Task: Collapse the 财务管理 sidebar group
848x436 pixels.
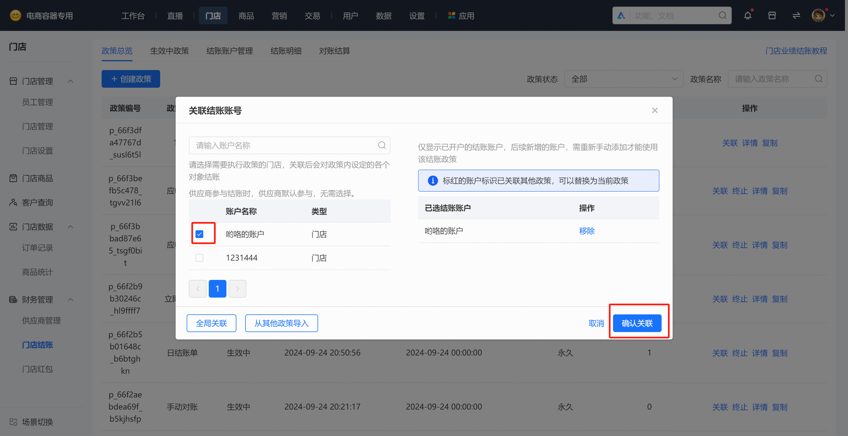Action: pos(70,299)
